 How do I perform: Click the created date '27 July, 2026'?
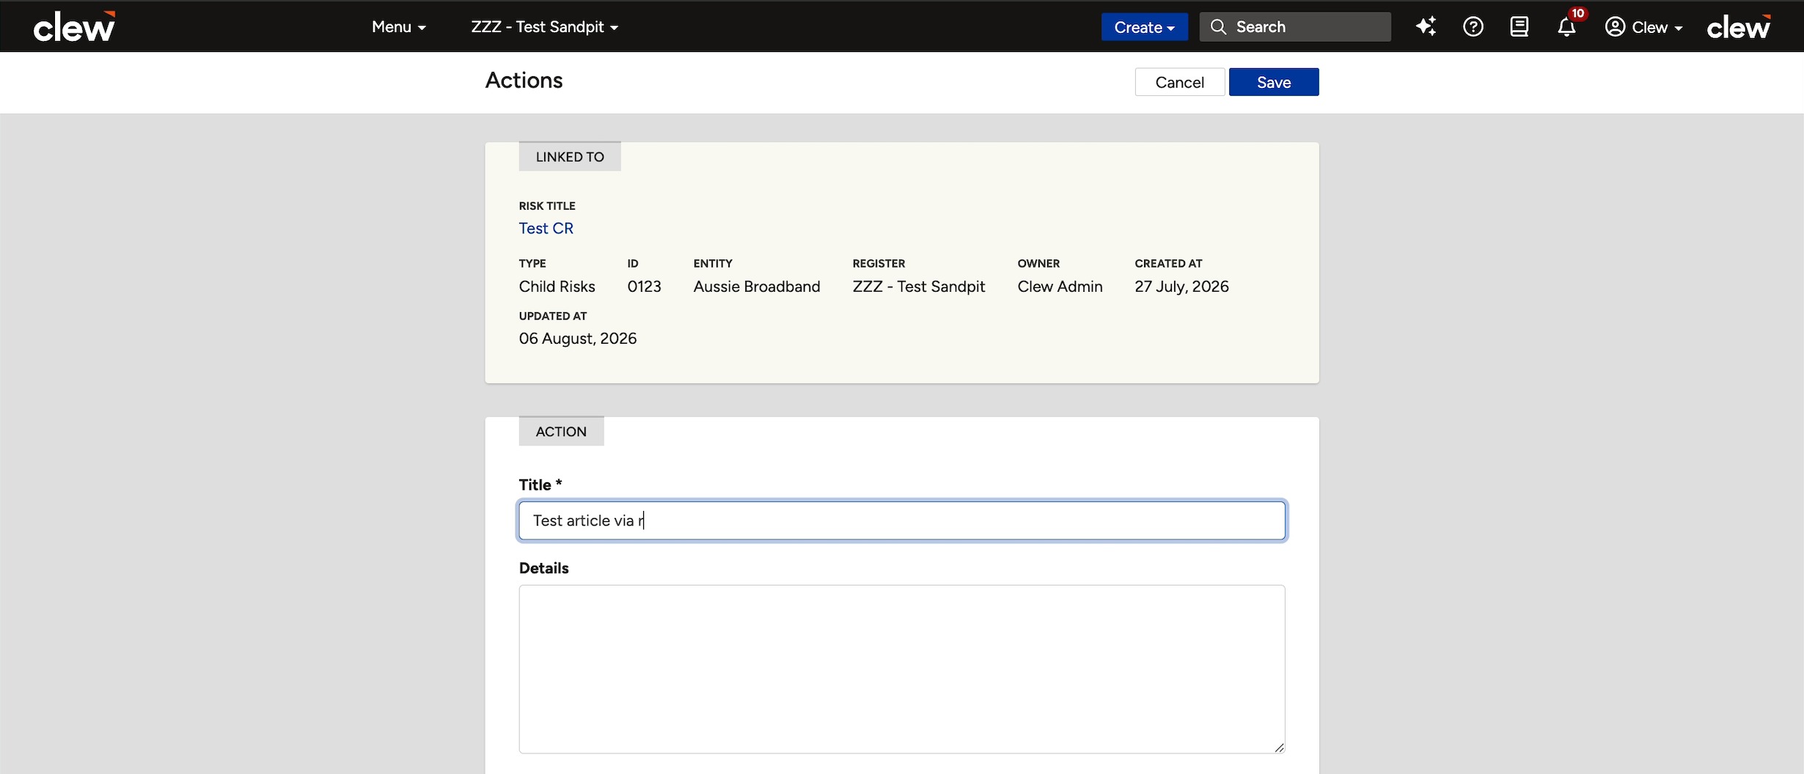tap(1181, 287)
